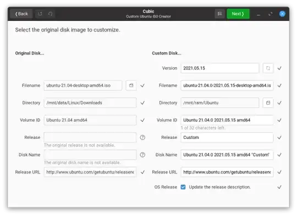Reset the custom version number

(268, 68)
